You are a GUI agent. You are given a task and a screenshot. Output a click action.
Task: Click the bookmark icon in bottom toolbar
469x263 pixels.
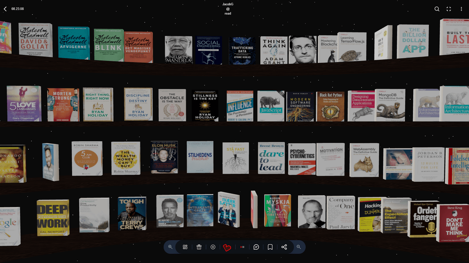pyautogui.click(x=270, y=247)
